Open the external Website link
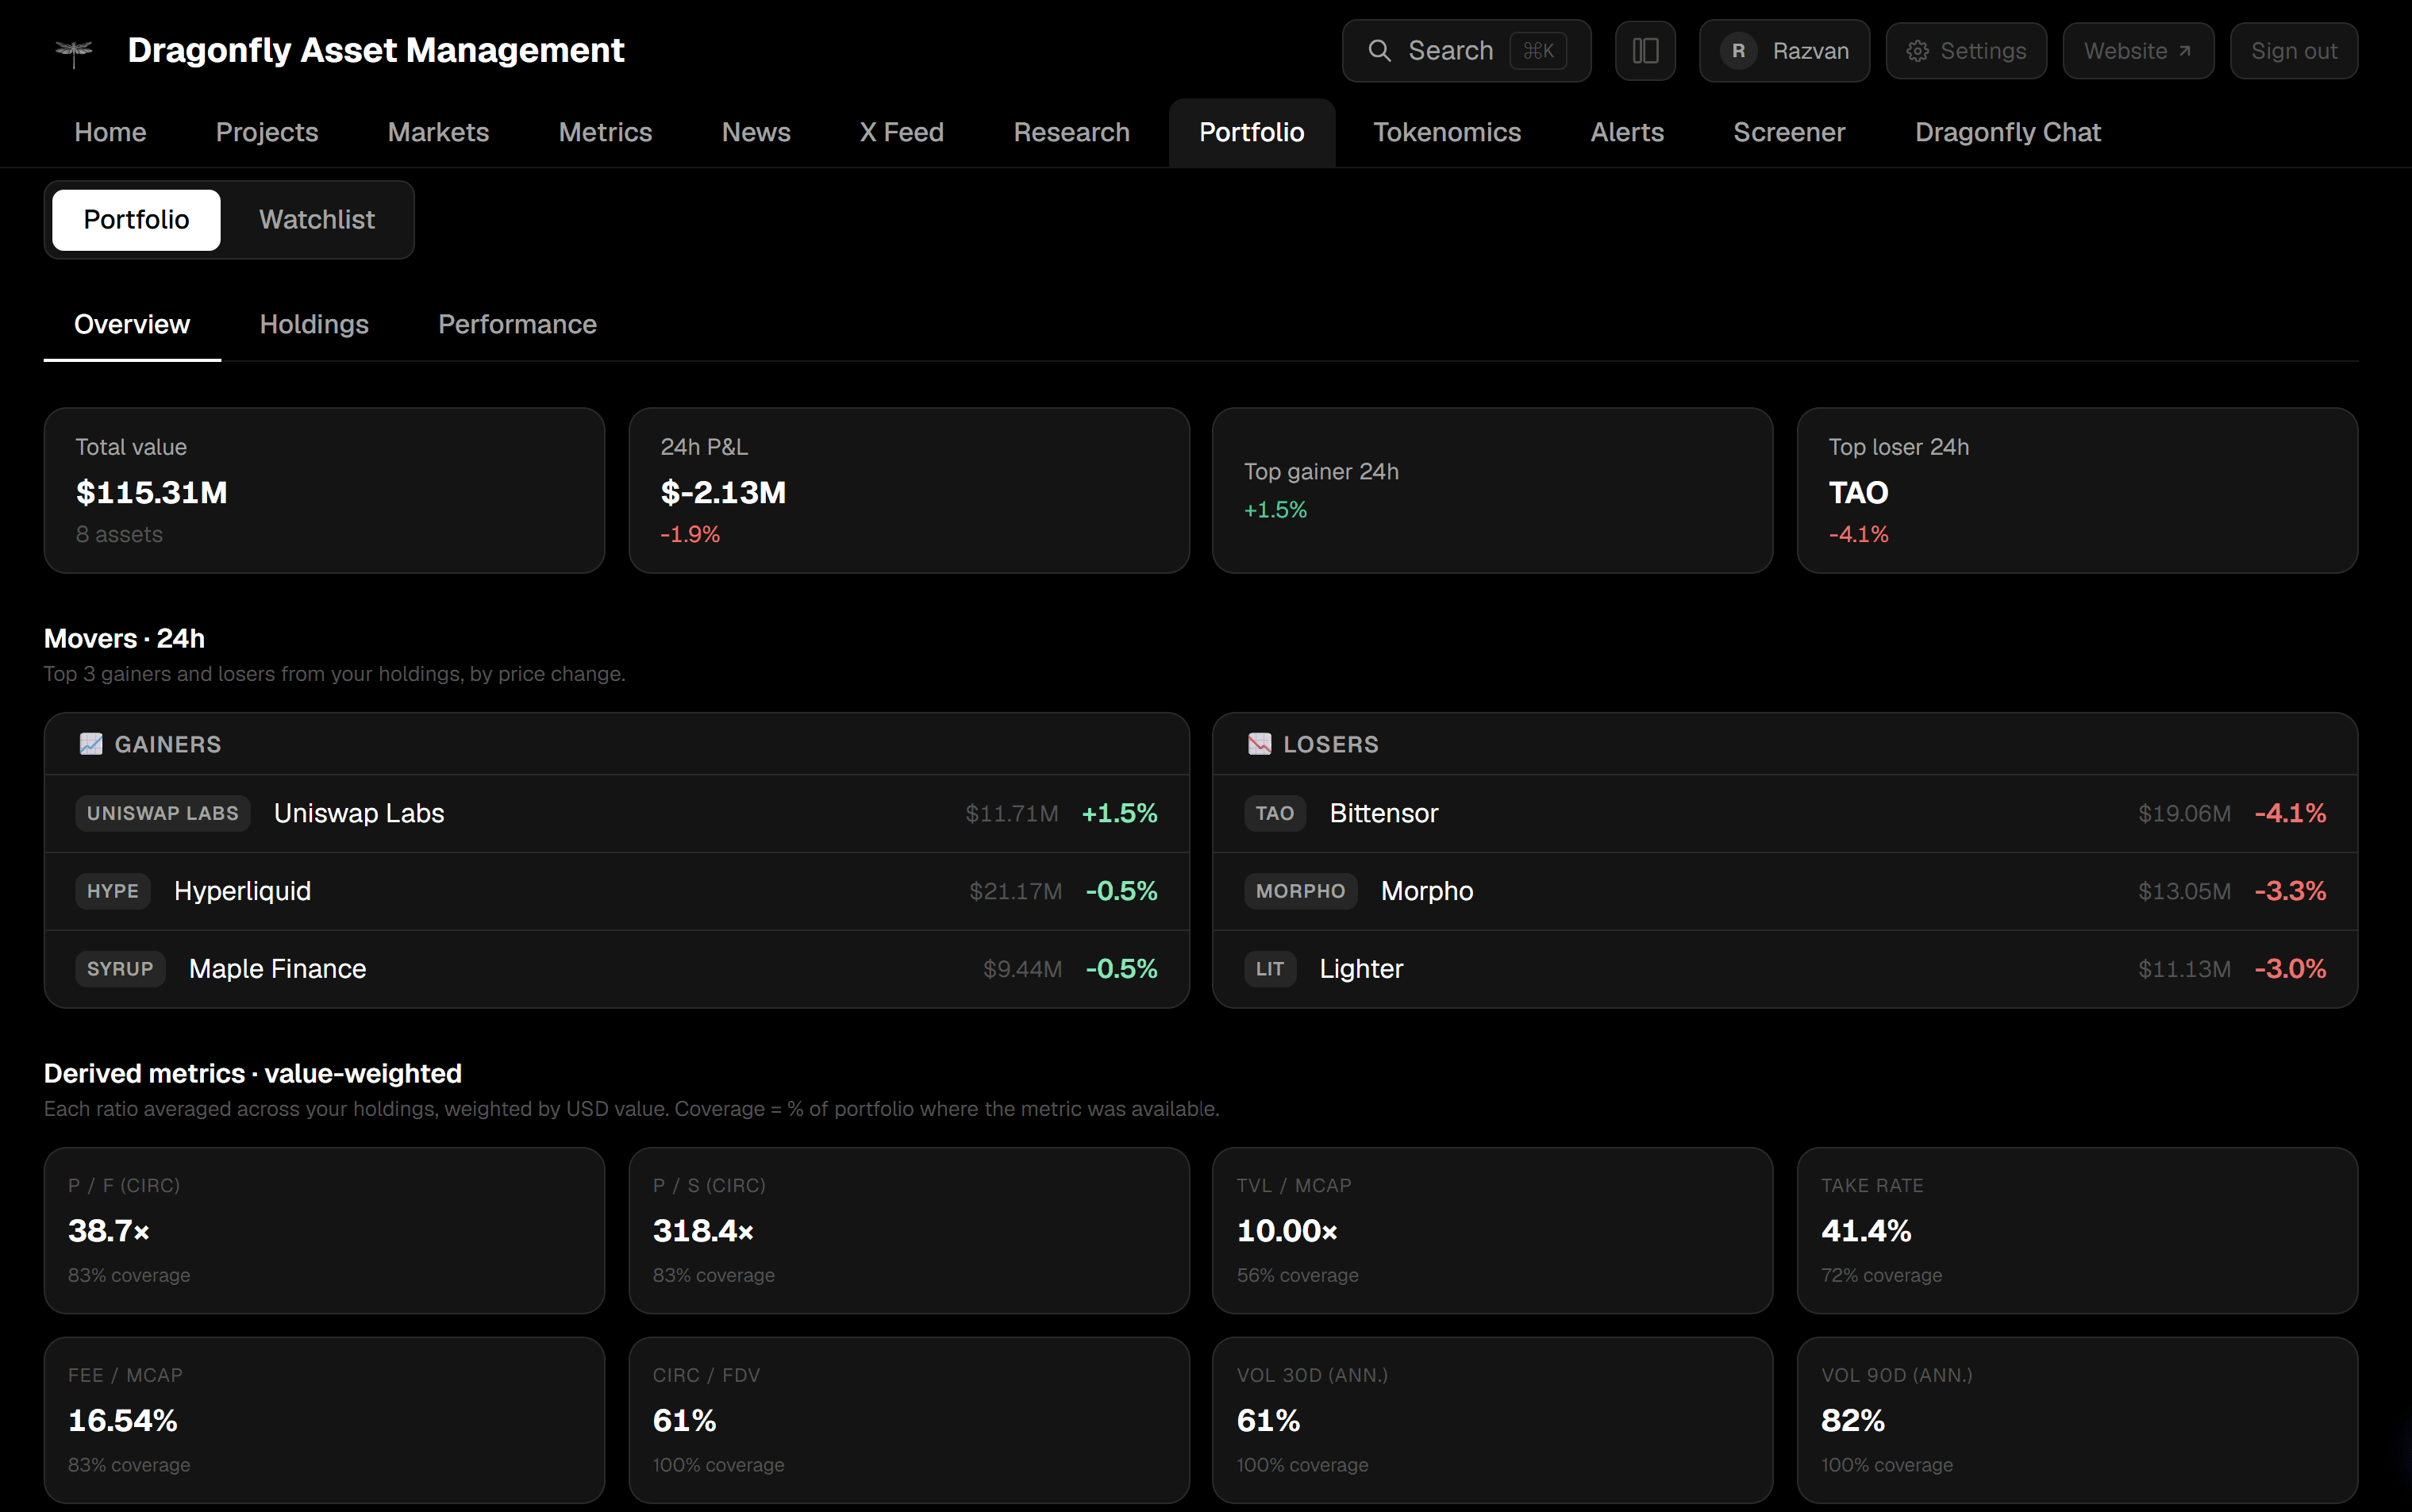This screenshot has height=1512, width=2412. click(x=2138, y=51)
